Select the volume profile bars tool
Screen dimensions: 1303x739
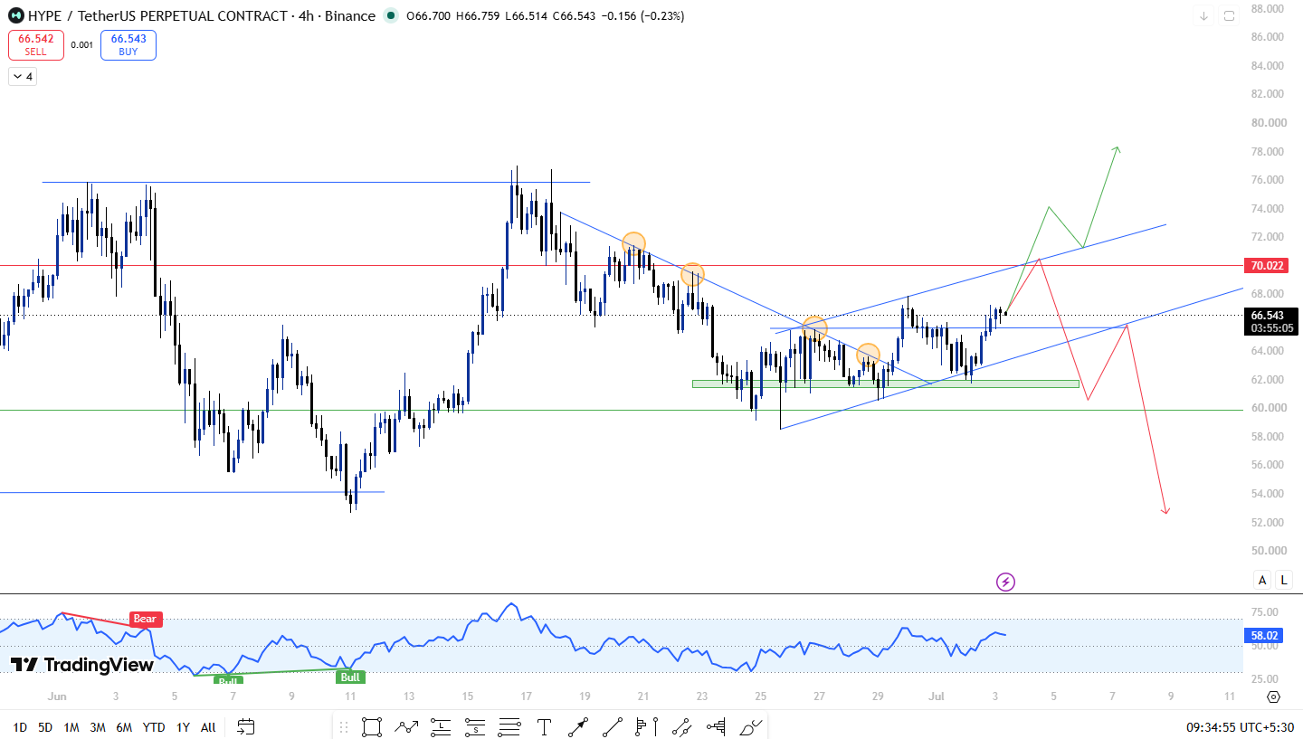coord(716,726)
